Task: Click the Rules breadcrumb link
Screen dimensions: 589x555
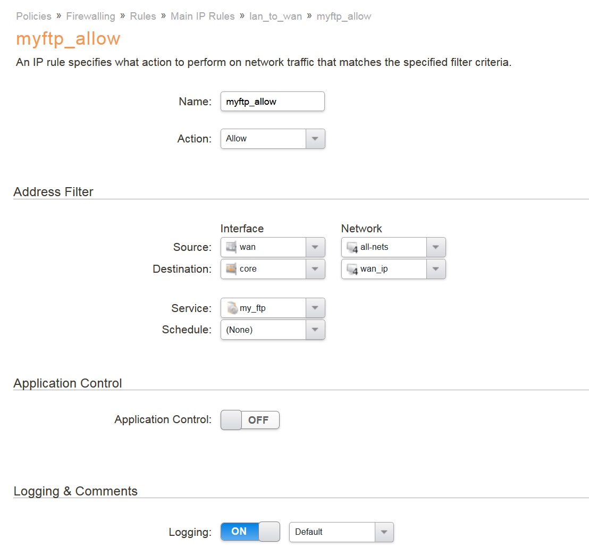Action: 143,16
